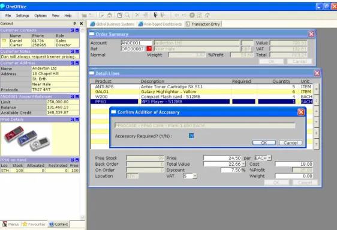Click the edit notepad icon in the toolbar
337x230 pixels.
click(x=120, y=15)
